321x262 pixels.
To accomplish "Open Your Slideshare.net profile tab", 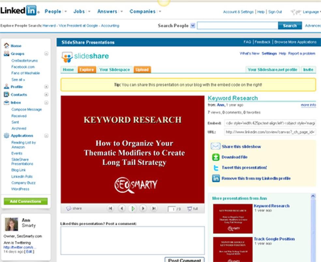I will tap(272, 69).
